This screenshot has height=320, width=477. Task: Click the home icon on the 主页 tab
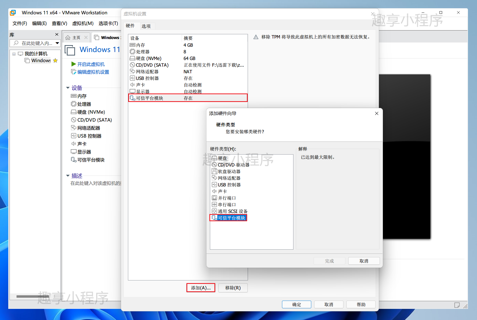pyautogui.click(x=68, y=37)
